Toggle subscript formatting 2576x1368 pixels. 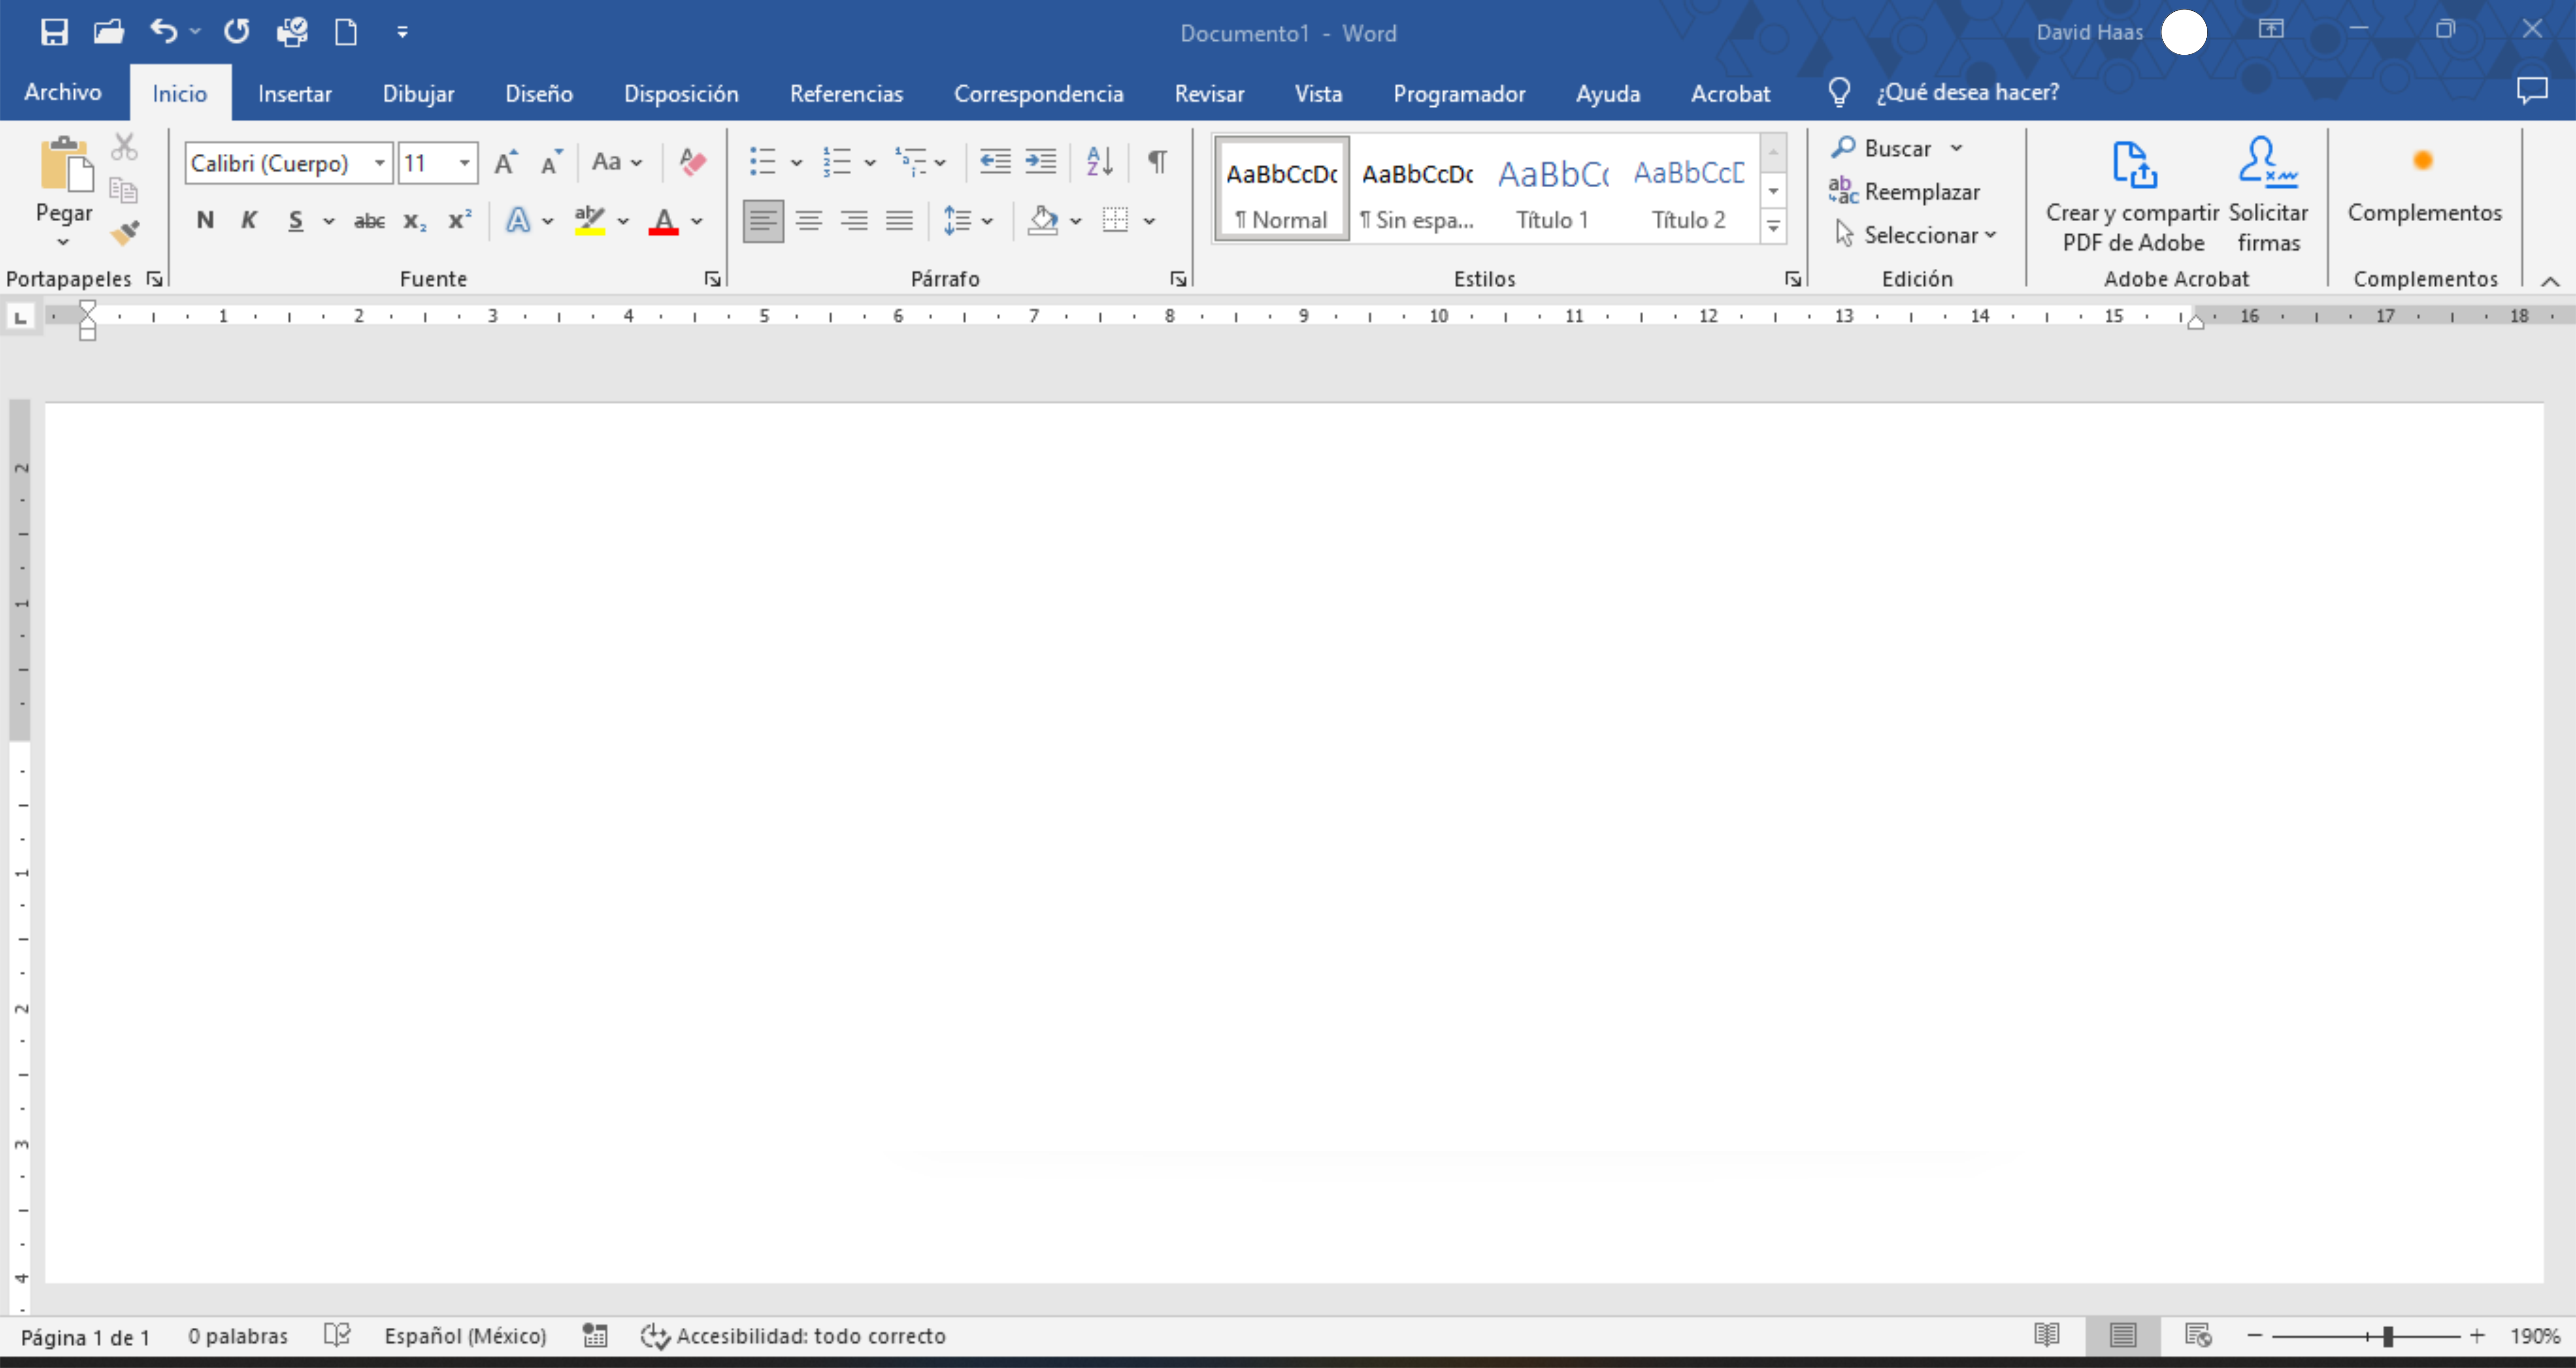(x=415, y=221)
